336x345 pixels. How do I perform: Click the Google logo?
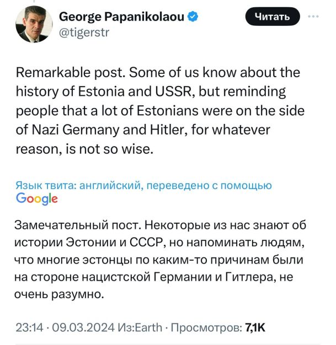click(37, 199)
